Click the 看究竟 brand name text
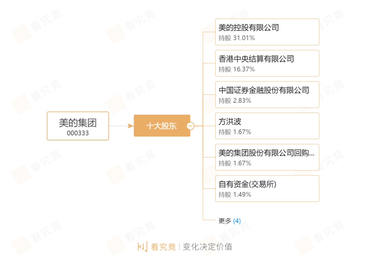This screenshot has width=370, height=260. 163,247
